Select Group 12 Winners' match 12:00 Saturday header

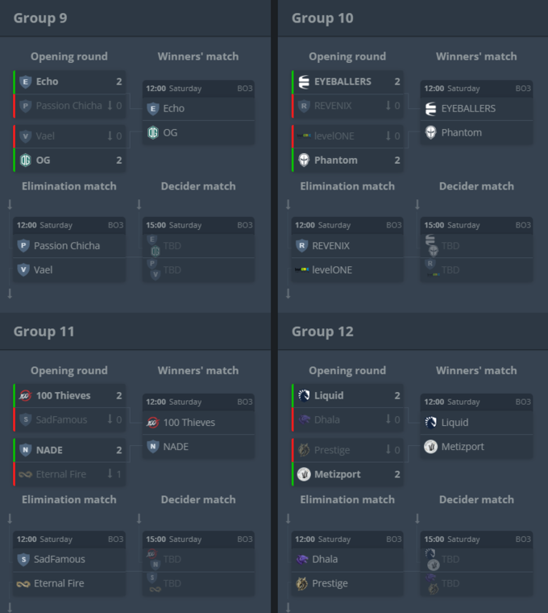476,402
